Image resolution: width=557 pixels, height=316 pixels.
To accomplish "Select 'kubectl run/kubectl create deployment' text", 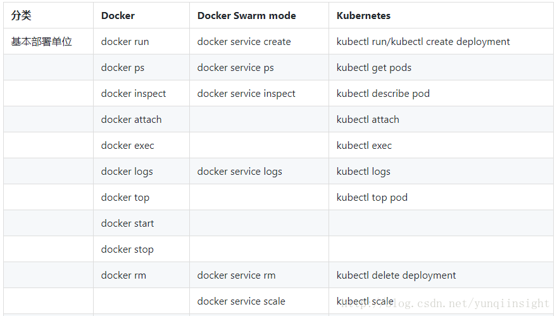I will click(x=423, y=42).
